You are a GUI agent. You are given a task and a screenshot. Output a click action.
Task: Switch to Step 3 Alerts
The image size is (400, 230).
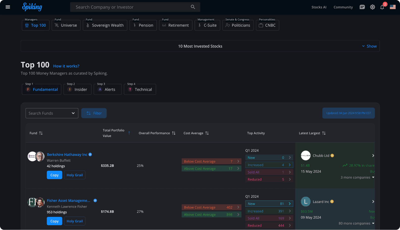108,89
